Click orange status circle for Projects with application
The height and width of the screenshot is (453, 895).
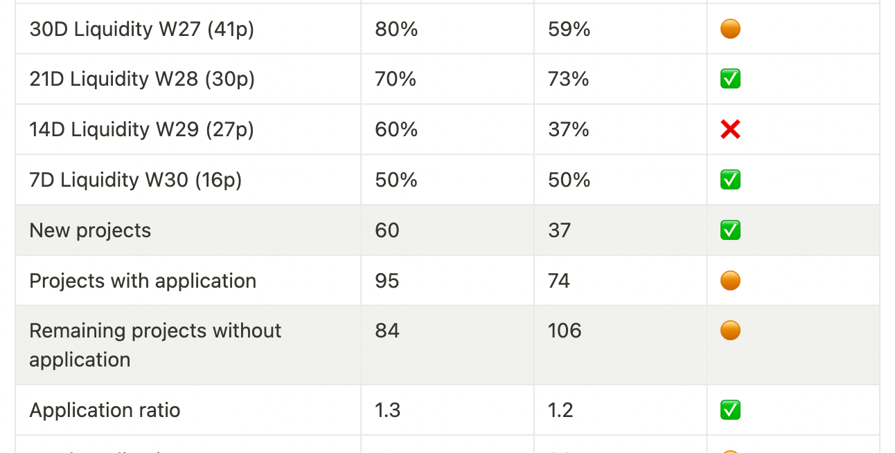[730, 281]
